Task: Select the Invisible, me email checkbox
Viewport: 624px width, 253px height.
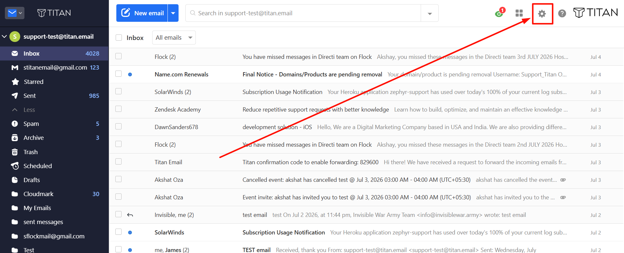Action: point(119,214)
